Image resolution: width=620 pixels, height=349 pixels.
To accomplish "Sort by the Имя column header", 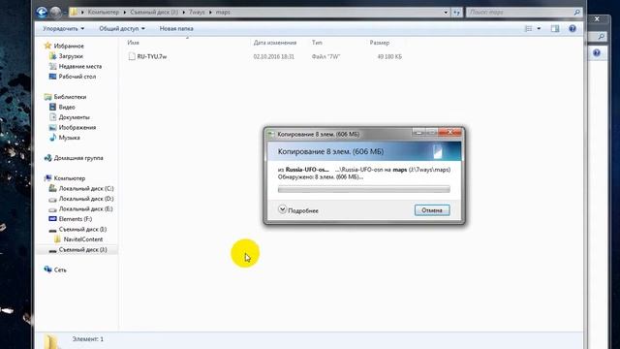I will coord(134,43).
